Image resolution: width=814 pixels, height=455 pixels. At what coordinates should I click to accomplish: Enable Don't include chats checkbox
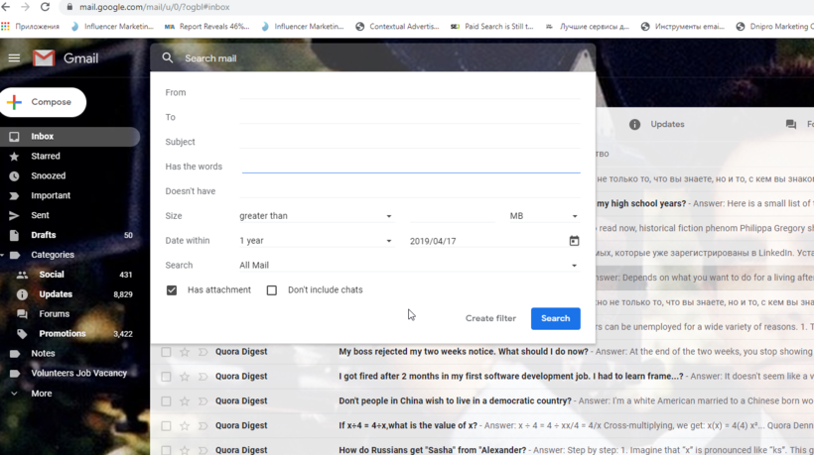tap(272, 290)
